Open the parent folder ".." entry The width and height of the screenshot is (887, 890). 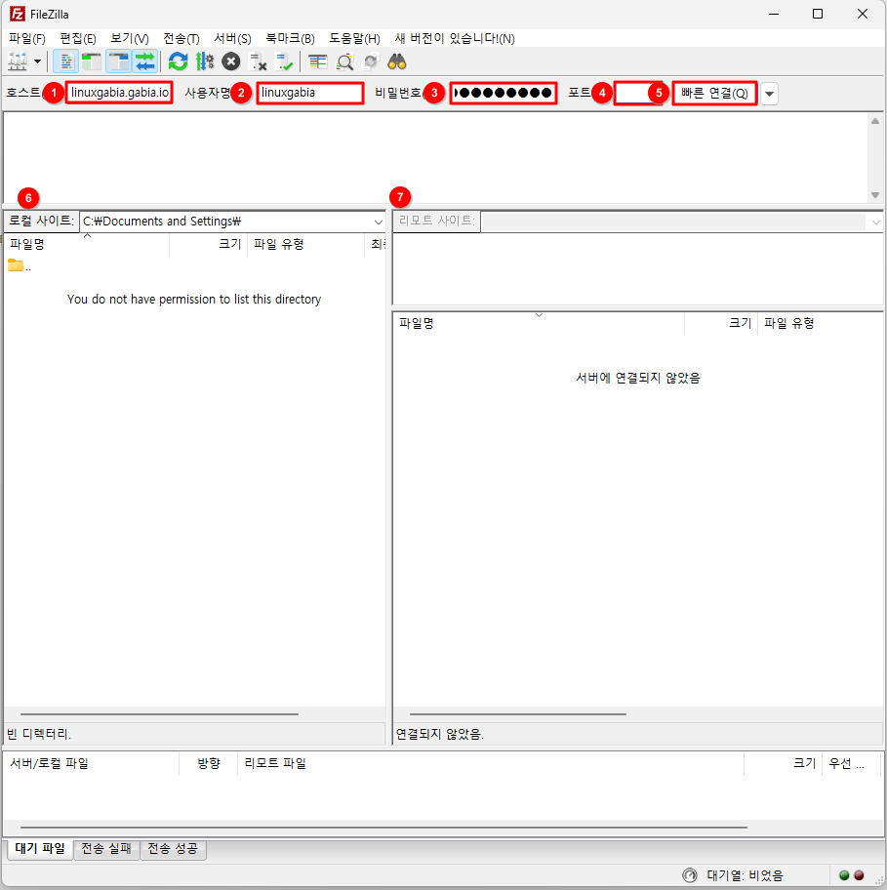20,266
